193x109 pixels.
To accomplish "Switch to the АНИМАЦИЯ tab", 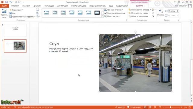I will pos(62,6).
